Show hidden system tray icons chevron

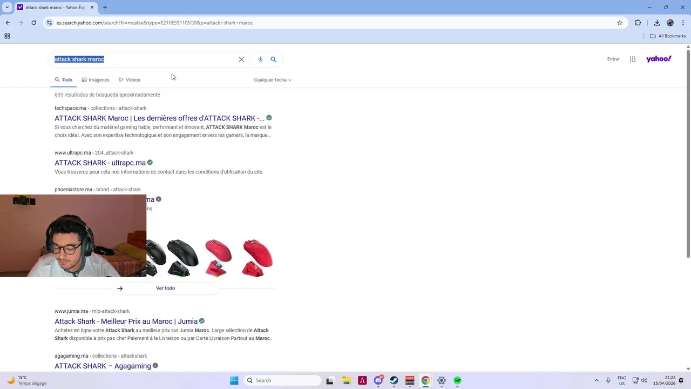[597, 380]
